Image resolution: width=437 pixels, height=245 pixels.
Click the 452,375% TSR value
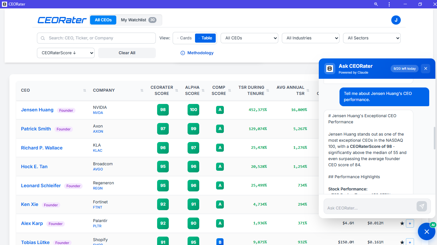(x=258, y=110)
